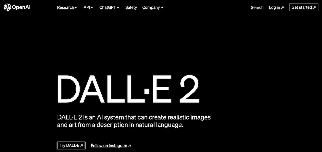Screen dimensions: 322x152
Task: Expand the Company dropdown chevron
Action: pos(162,8)
